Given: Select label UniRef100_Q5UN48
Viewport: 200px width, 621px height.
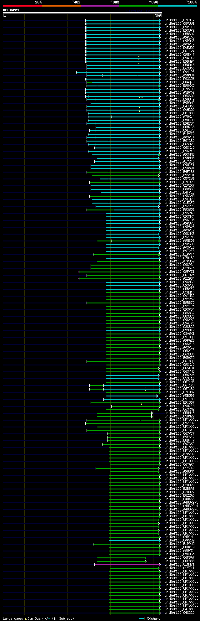Looking at the screenshot, I should [x=179, y=413].
